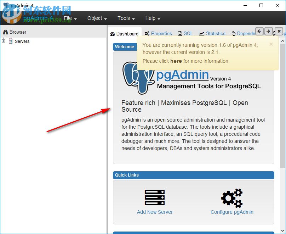The height and width of the screenshot is (234, 286).
Task: Click the binoculars icon in Browser panel
Action: coord(5,32)
